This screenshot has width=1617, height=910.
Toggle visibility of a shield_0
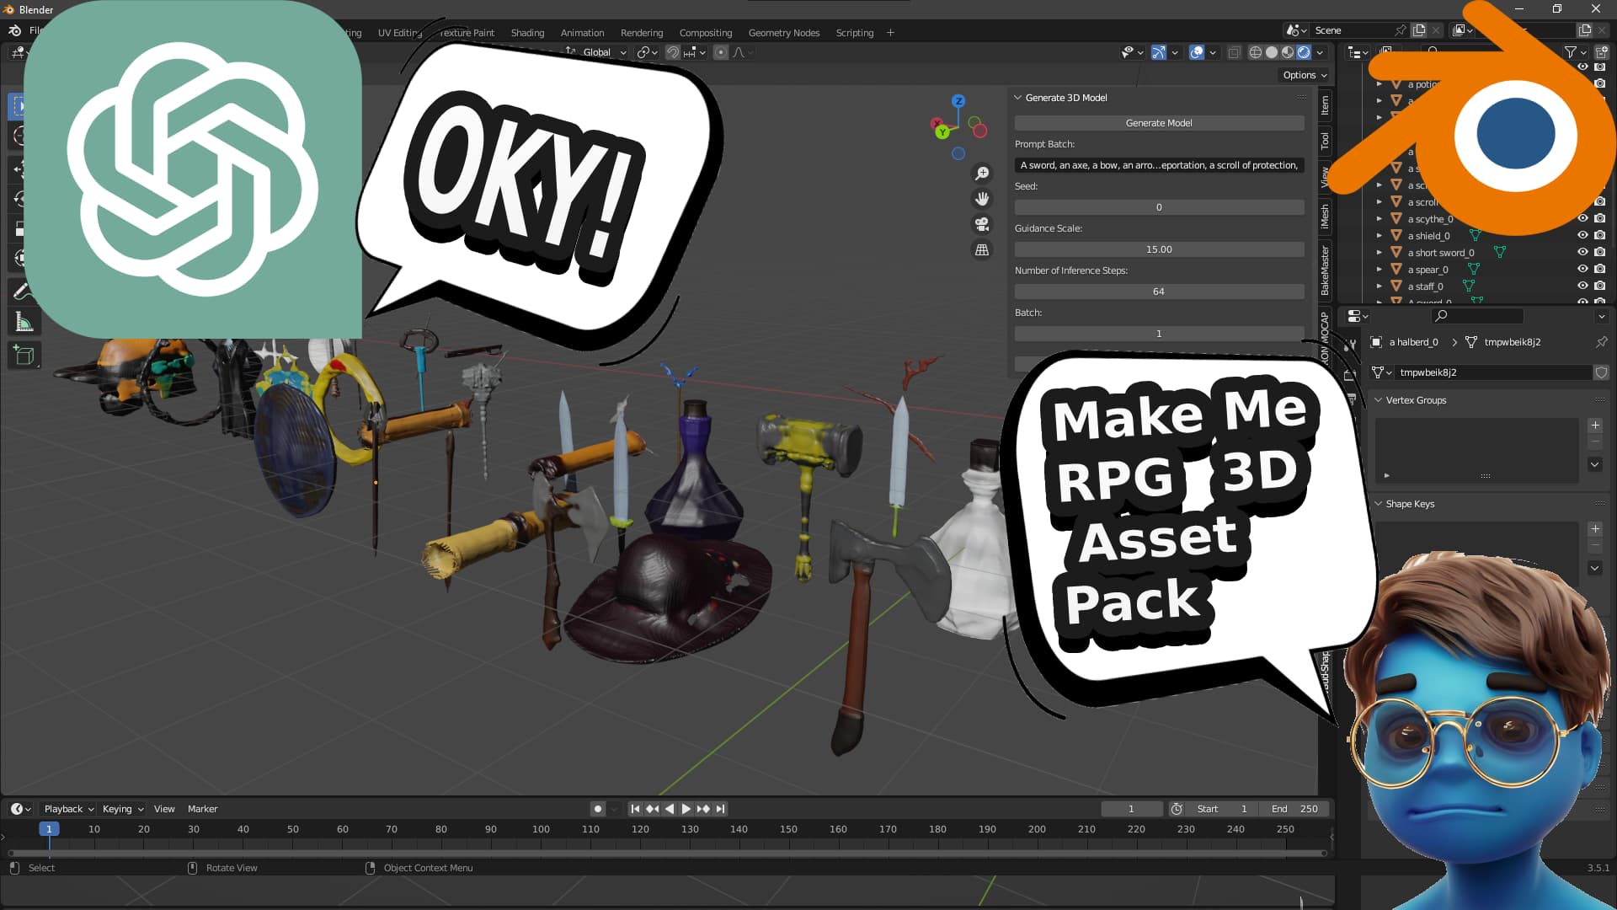(1582, 236)
